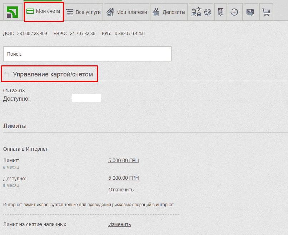Open the shopping cart icon

coord(266,12)
